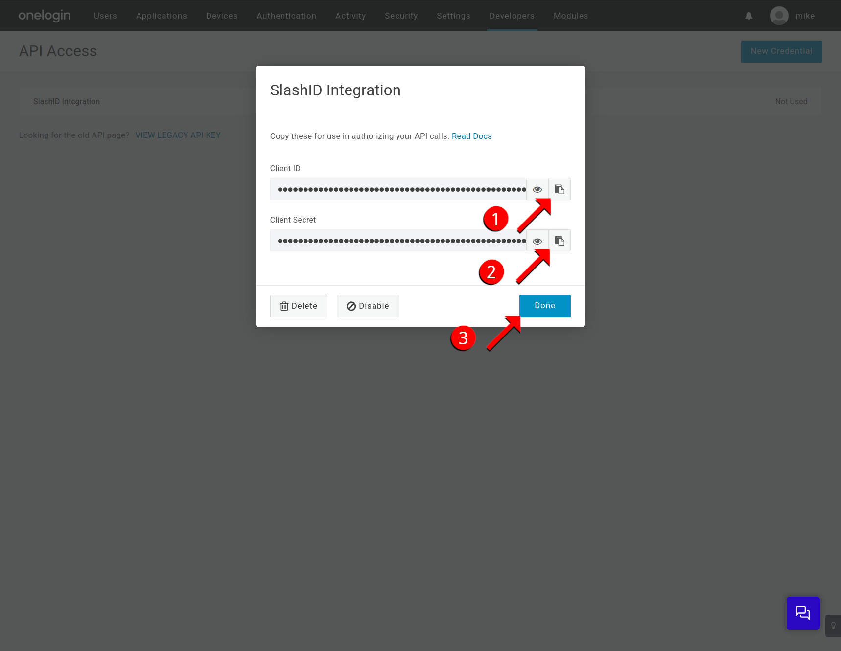The image size is (841, 651).
Task: Show the lightbulb help panel
Action: click(834, 626)
